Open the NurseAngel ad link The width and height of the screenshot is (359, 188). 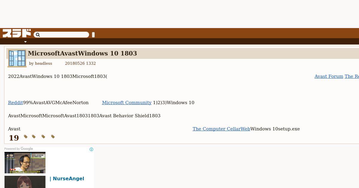click(67, 179)
